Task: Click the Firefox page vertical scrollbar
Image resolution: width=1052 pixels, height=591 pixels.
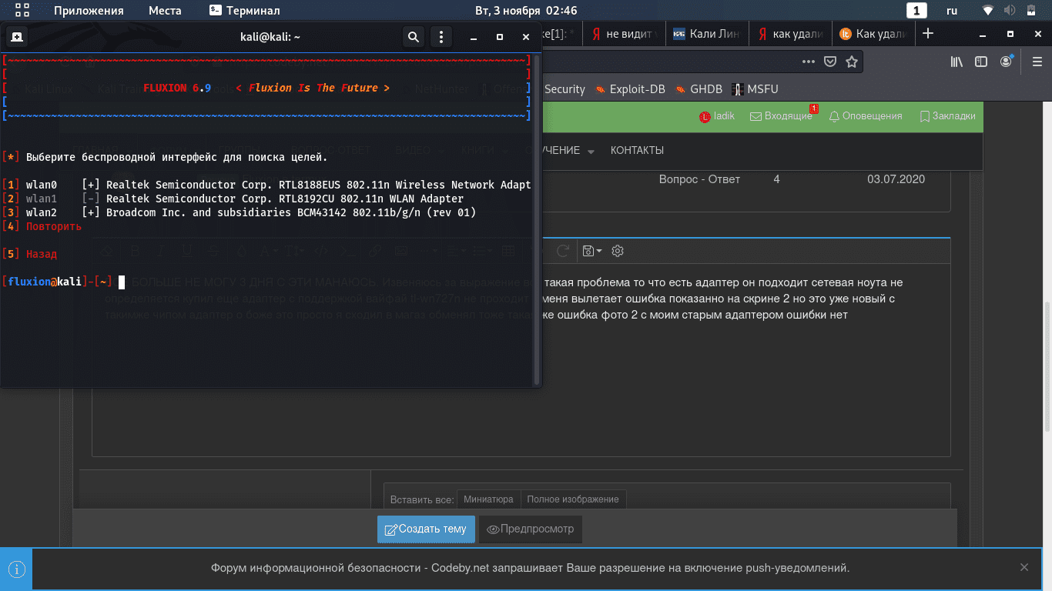Action: pos(1047,366)
